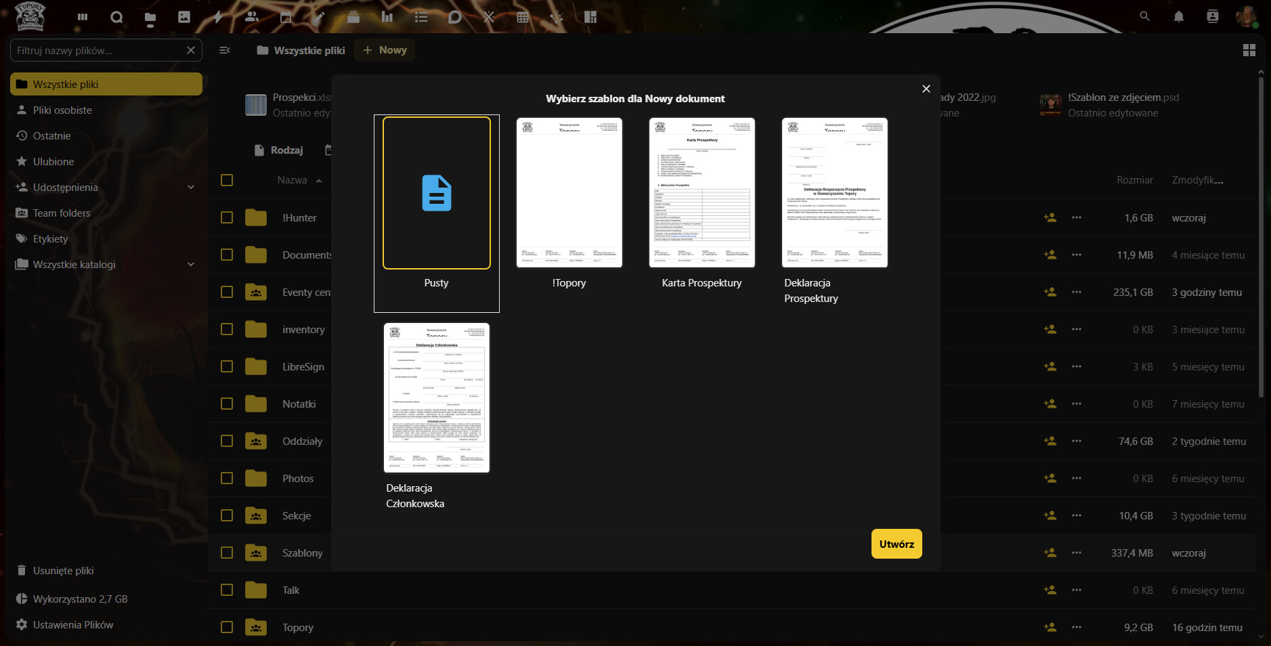Open Ulubione favorites
Image resolution: width=1271 pixels, height=646 pixels.
(106, 162)
